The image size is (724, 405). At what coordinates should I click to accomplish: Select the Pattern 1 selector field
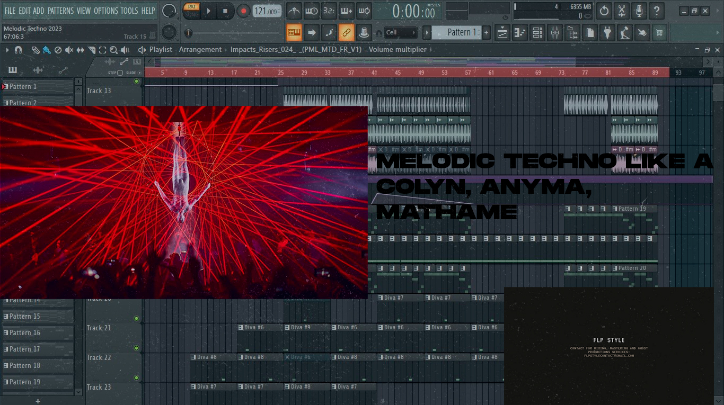coord(456,33)
